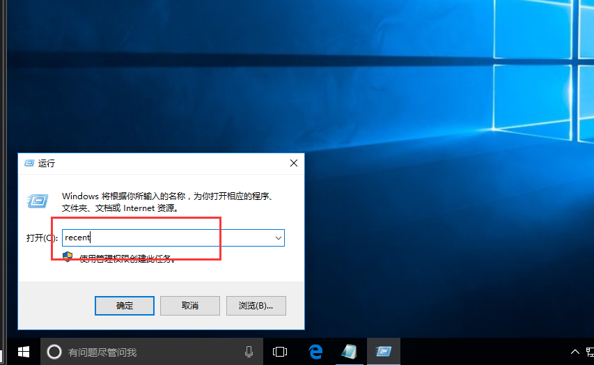This screenshot has height=365, width=594.
Task: Click the administrator shield icon
Action: (68, 256)
